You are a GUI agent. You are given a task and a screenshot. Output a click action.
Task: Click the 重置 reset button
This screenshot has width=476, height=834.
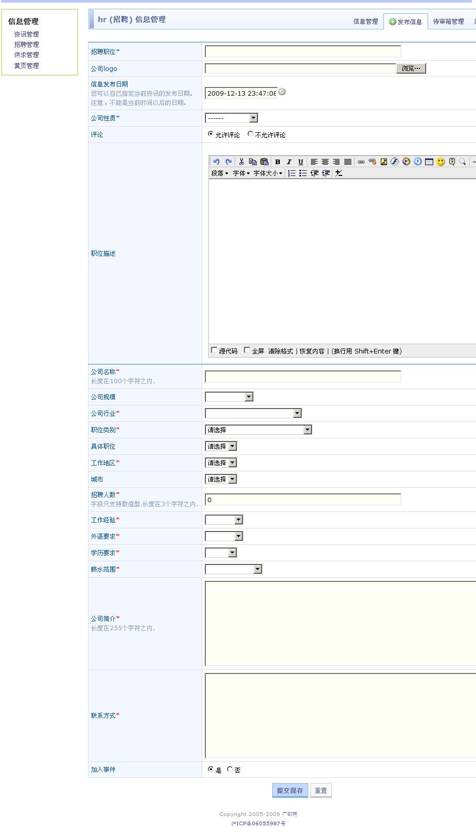coord(321,791)
